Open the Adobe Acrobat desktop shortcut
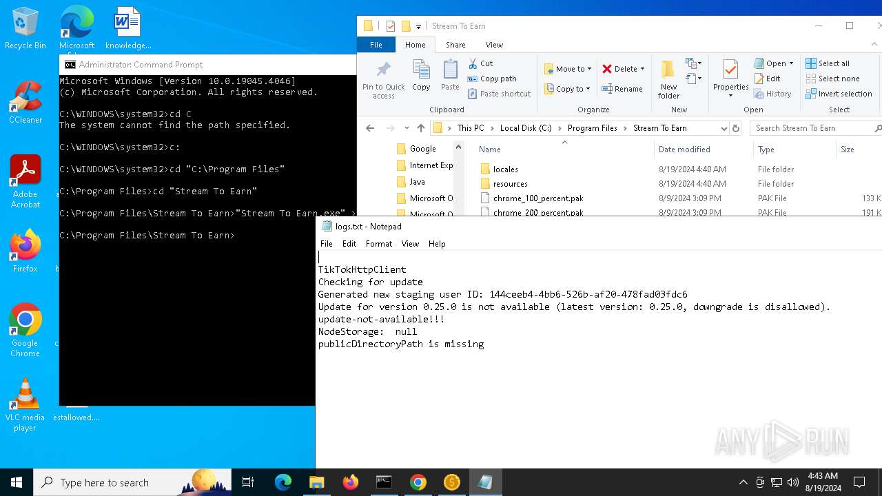 pos(25,182)
